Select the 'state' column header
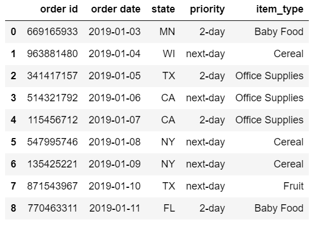 163,9
